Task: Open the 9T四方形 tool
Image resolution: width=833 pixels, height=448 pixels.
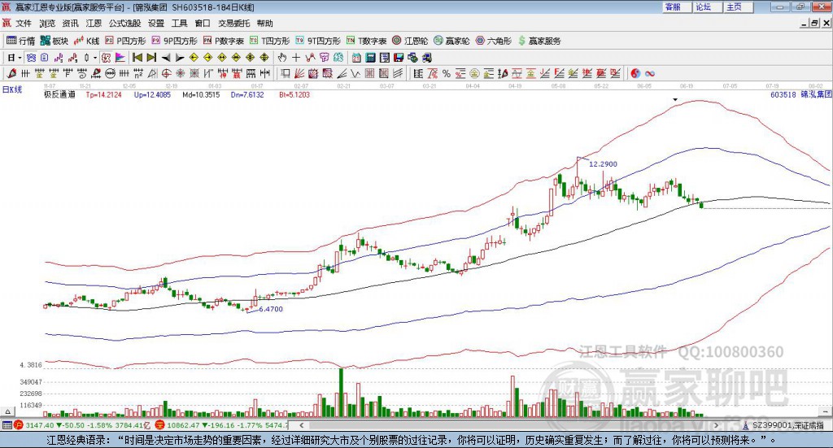Action: (318, 41)
